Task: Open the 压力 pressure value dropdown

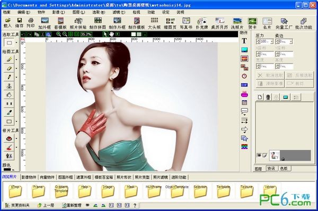Action: (x=272, y=41)
